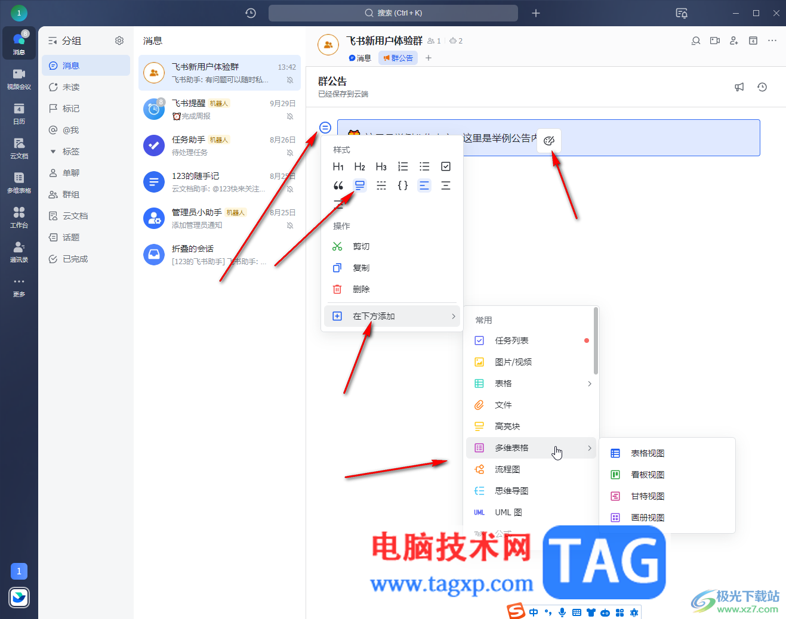Expand the 表格 submenu

531,383
